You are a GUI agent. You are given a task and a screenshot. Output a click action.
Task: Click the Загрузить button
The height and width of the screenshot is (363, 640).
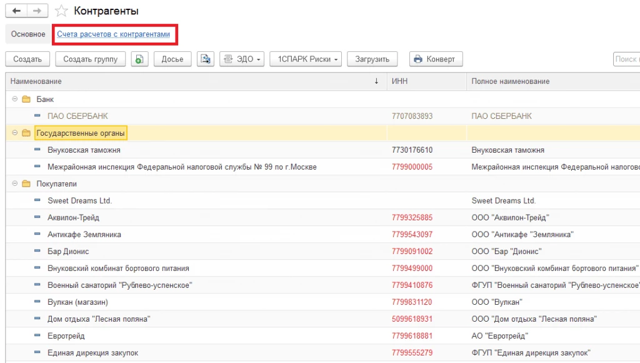click(372, 59)
